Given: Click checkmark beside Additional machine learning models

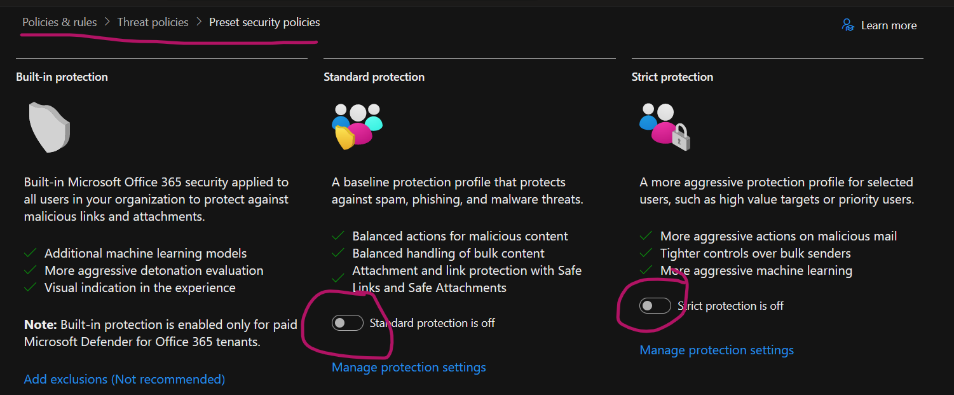Looking at the screenshot, I should click(30, 253).
